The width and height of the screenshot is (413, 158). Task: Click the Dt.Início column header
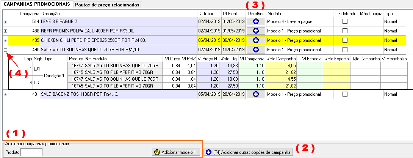pyautogui.click(x=210, y=13)
